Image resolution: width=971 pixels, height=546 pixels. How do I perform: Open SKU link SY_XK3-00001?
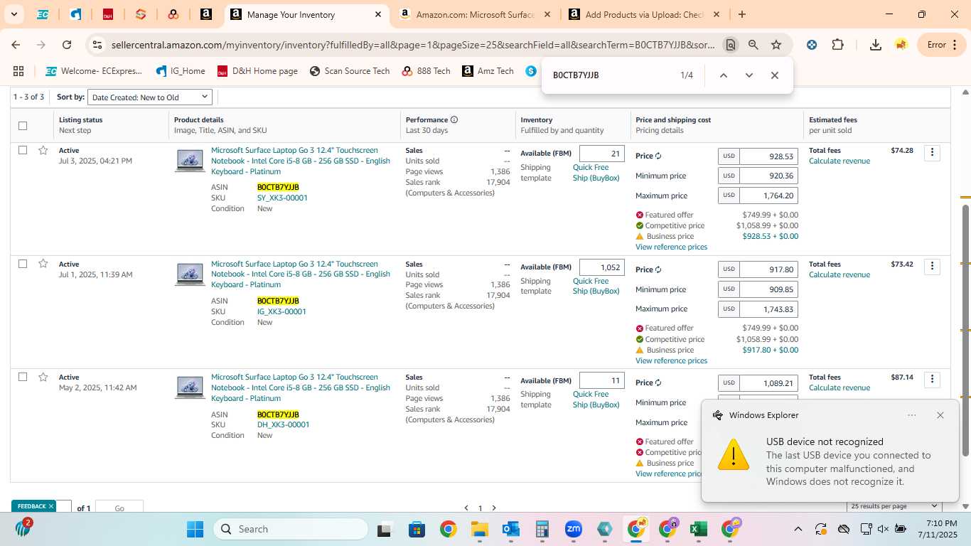tap(282, 198)
